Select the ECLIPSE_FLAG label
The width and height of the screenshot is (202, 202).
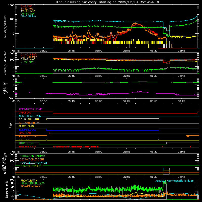tap(28, 130)
